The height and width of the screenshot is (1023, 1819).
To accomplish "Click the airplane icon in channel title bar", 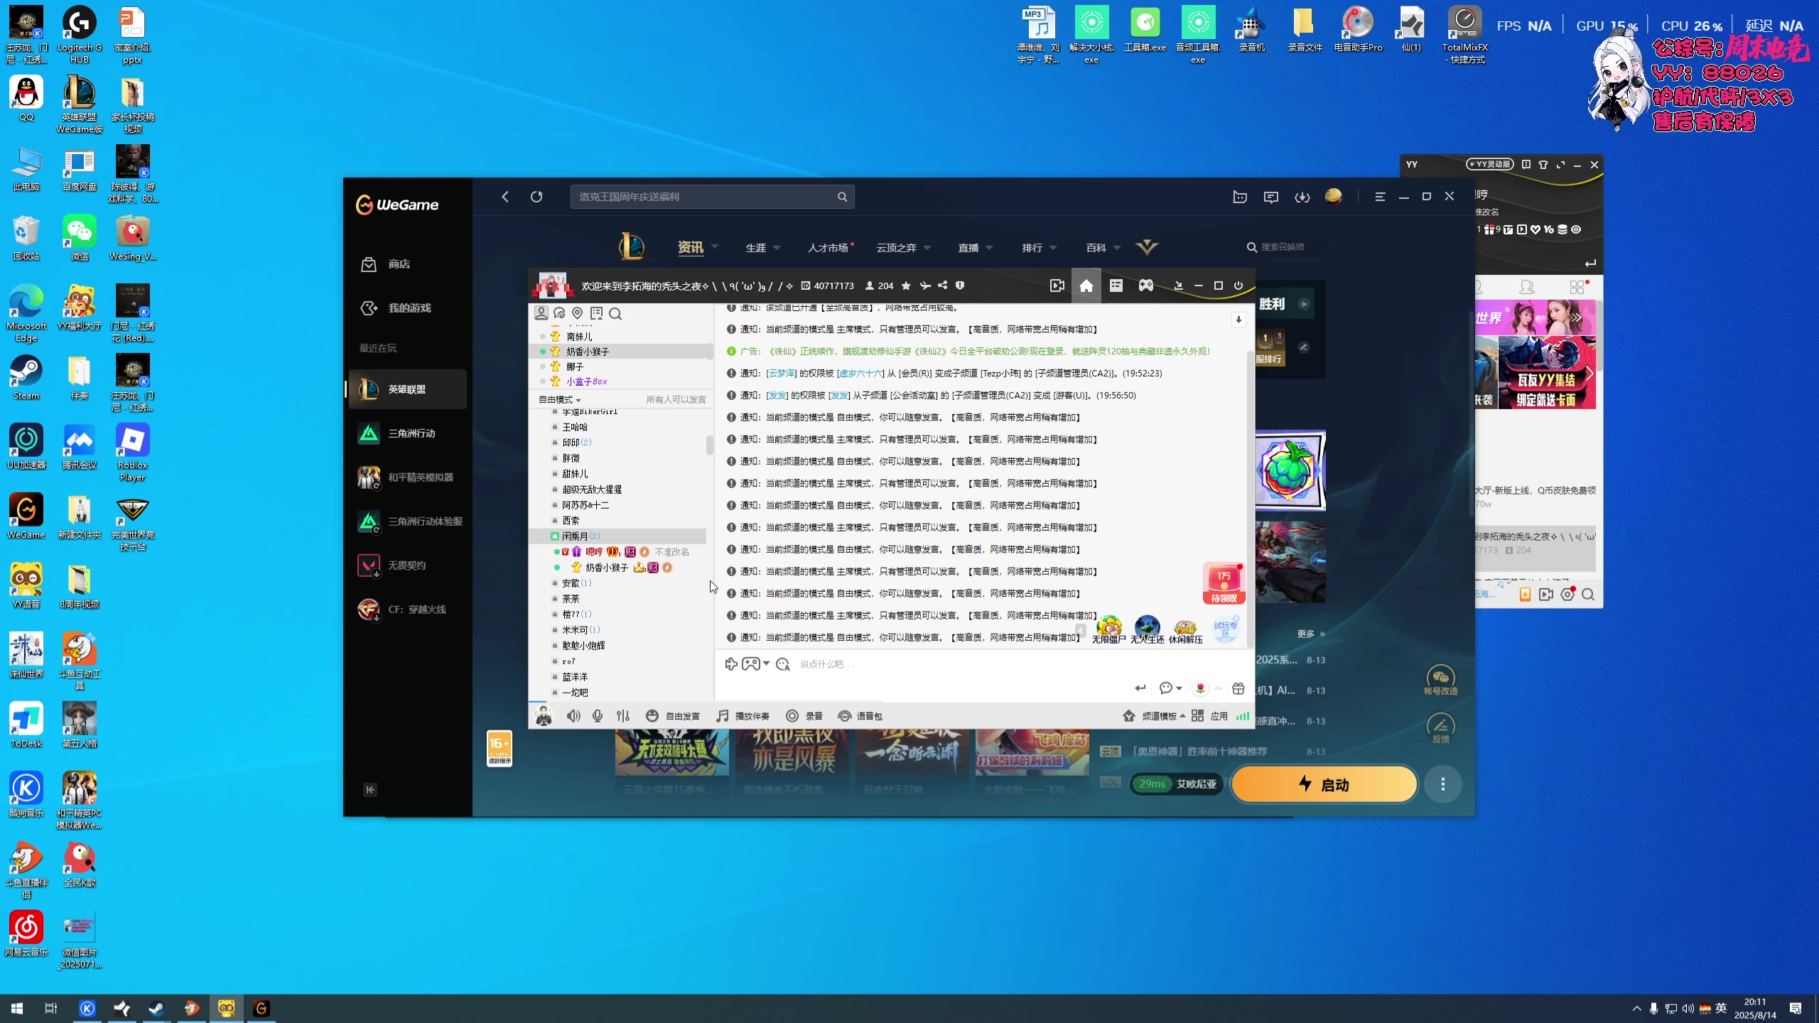I will 925,286.
